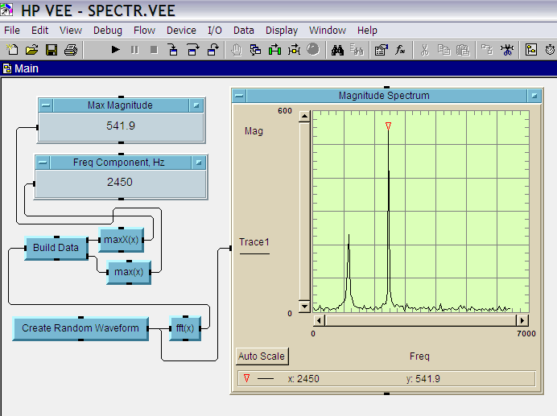Select the Build Data object
This screenshot has height=416, width=557.
(x=56, y=248)
